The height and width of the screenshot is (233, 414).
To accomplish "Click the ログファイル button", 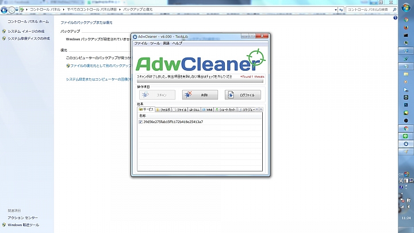I will (243, 95).
